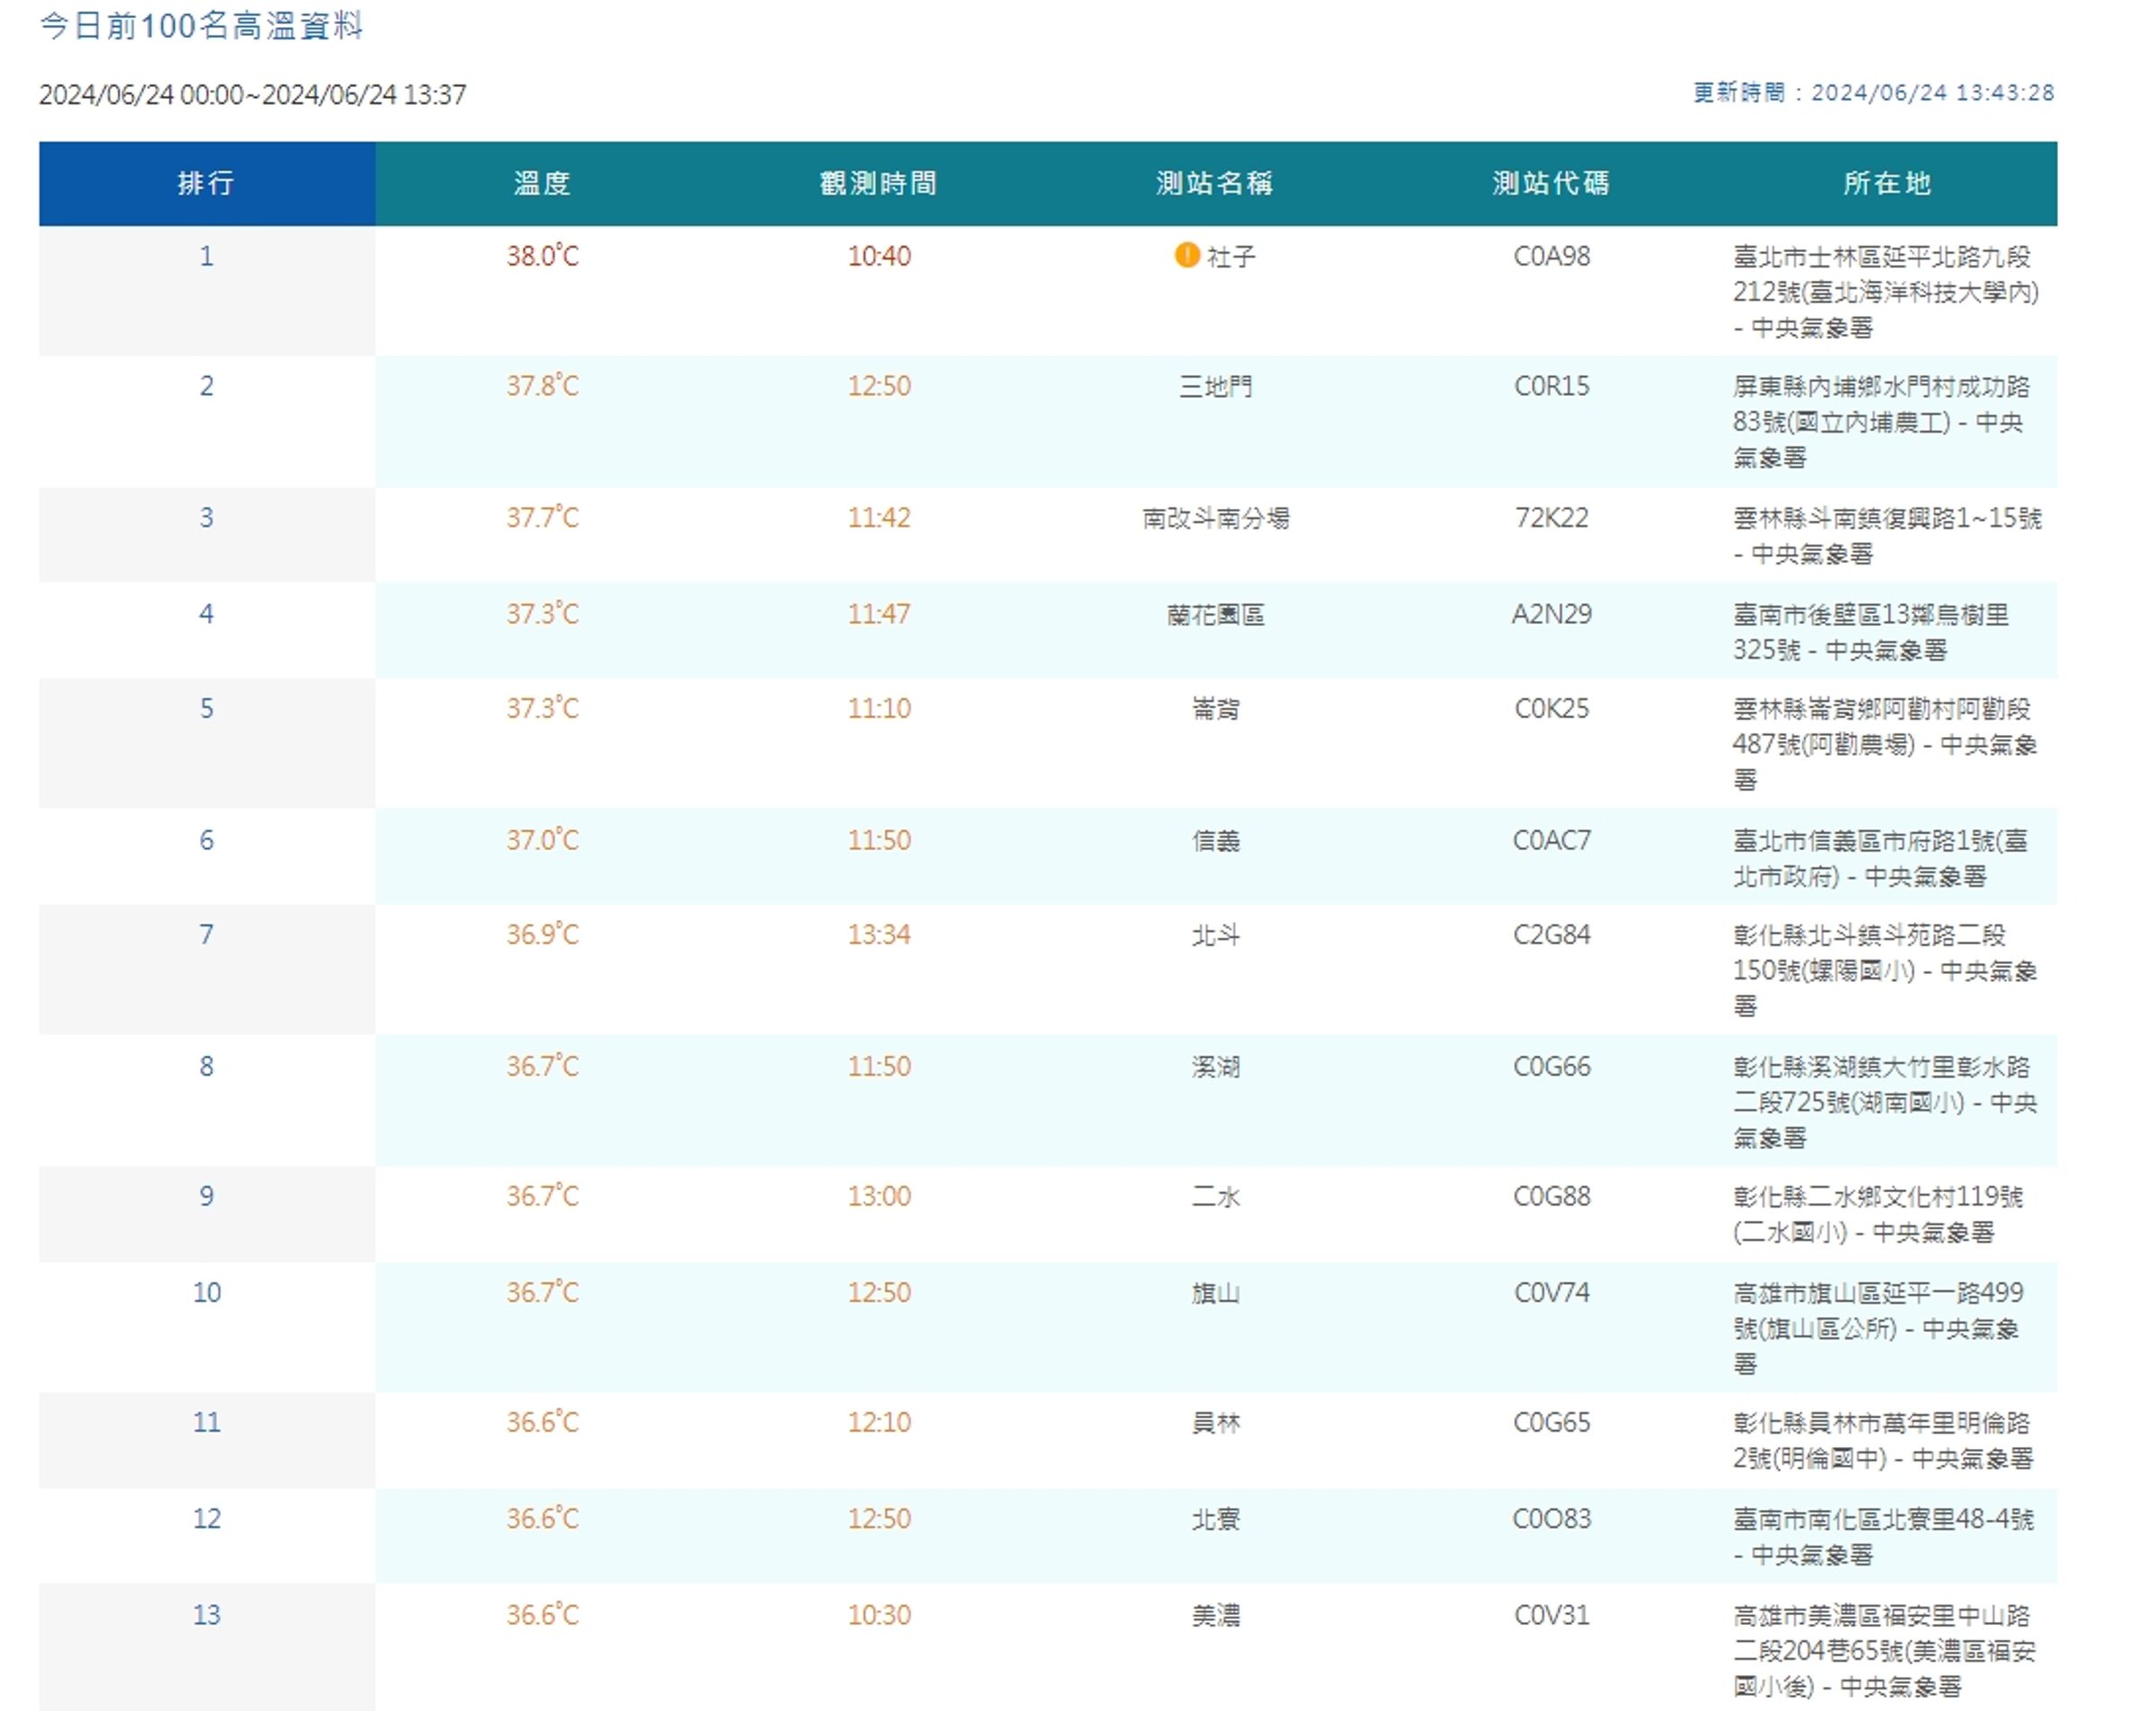Click station code 72K22
The width and height of the screenshot is (2154, 1711).
coord(1551,518)
